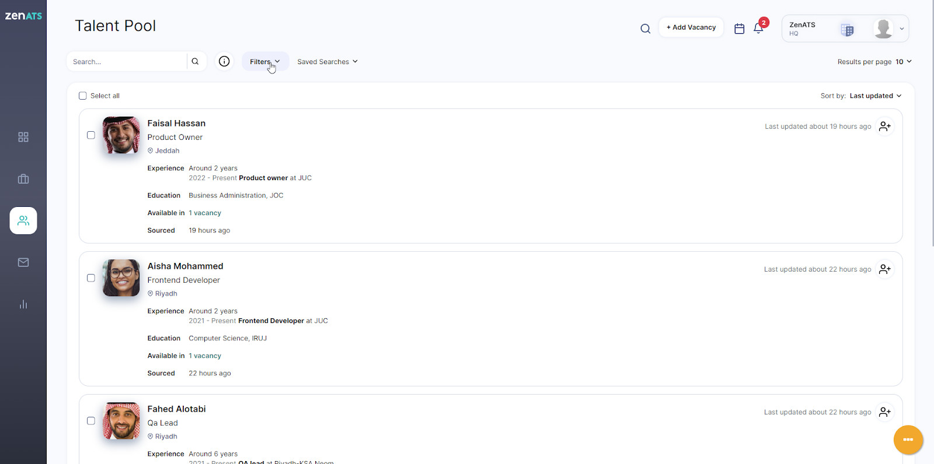Open the notifications bell with 2 badge
This screenshot has height=464, width=934.
(759, 27)
